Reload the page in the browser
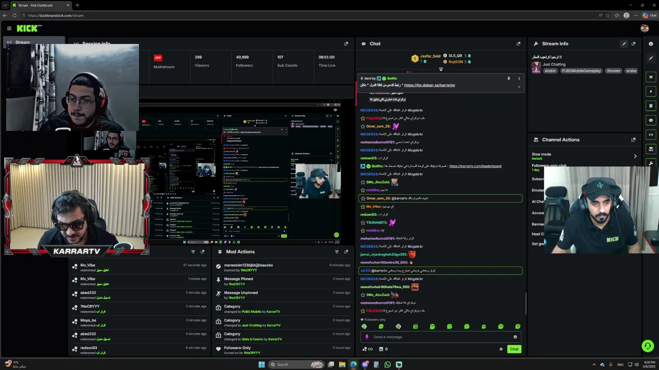The width and height of the screenshot is (659, 370). pos(14,15)
